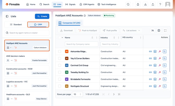
Task: Add Northgate Structural to list icon
Action: click(165, 86)
